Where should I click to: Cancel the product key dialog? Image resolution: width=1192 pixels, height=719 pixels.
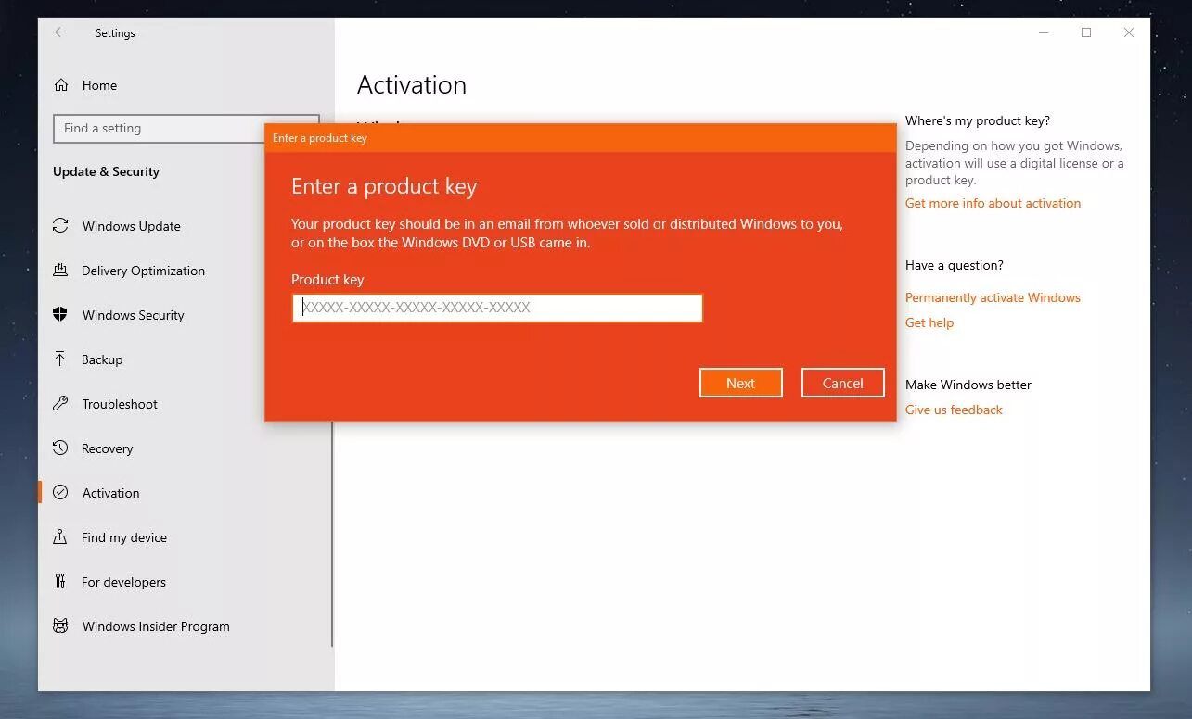[843, 383]
